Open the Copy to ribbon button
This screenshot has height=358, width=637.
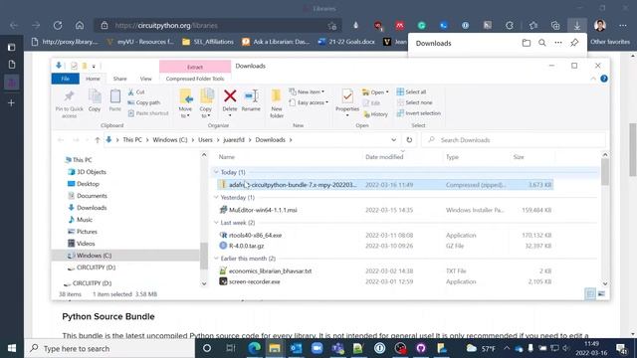[206, 102]
